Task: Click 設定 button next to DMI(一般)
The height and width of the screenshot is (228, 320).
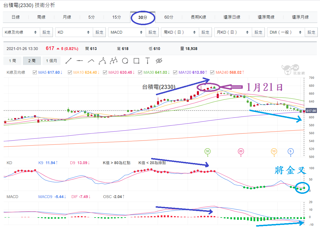Action: [311, 32]
